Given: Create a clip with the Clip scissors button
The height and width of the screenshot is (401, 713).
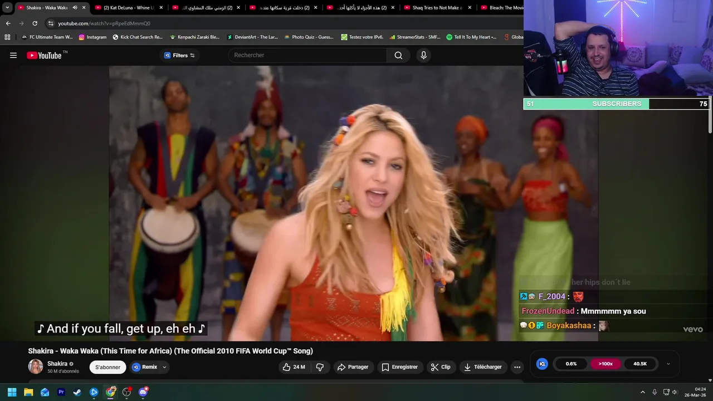Looking at the screenshot, I should pos(441,367).
